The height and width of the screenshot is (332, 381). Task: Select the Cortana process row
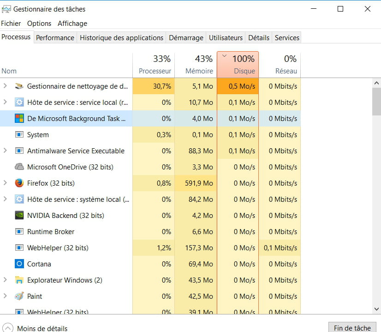150,264
